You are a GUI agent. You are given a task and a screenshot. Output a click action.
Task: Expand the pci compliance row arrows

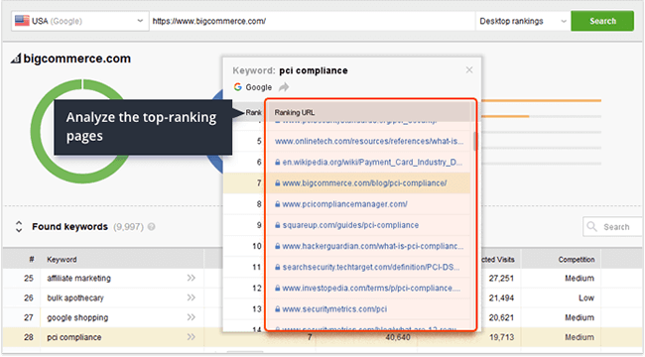(191, 337)
